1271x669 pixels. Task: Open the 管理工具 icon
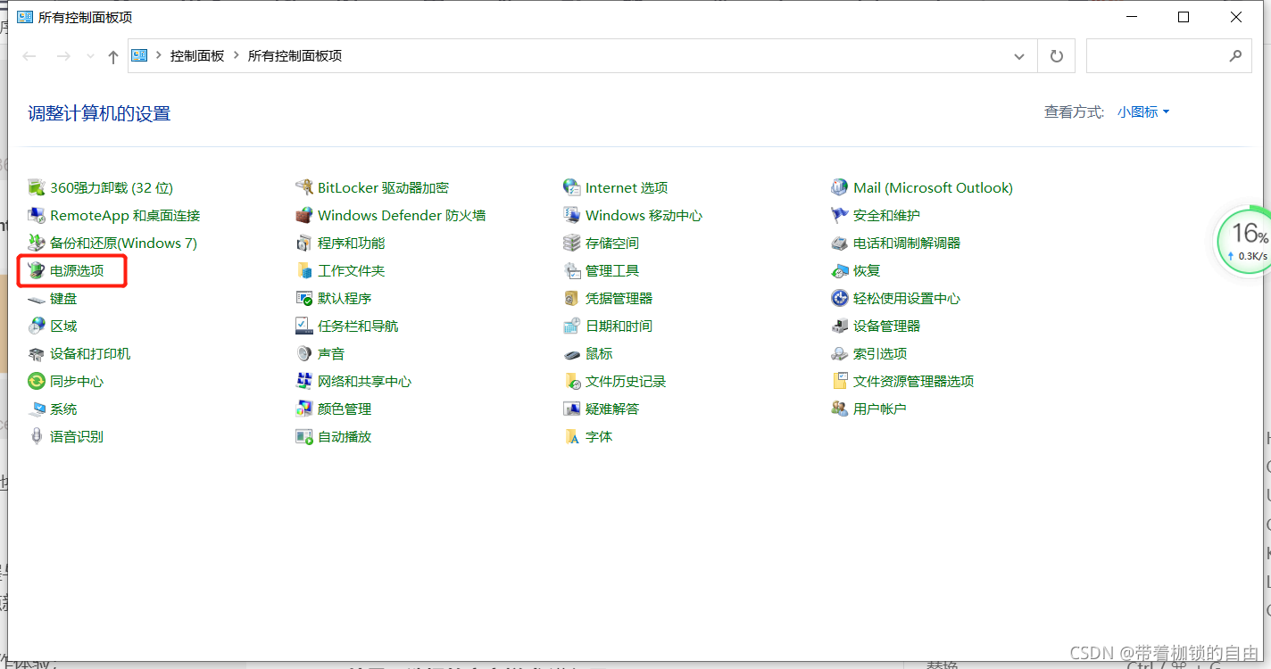pyautogui.click(x=572, y=270)
